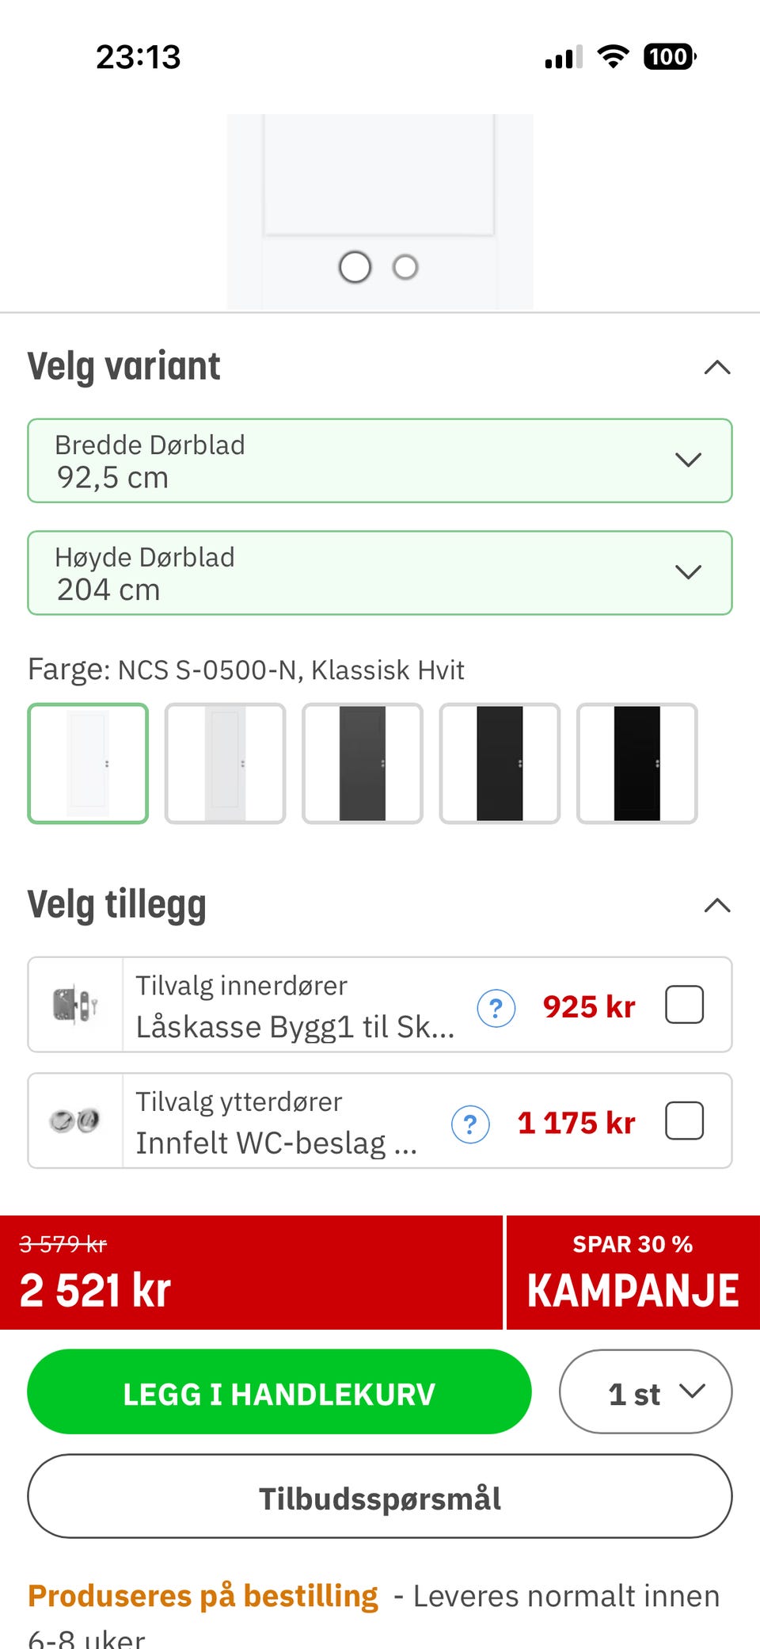Tap the cellular signal strength icon
760x1649 pixels.
pos(563,57)
